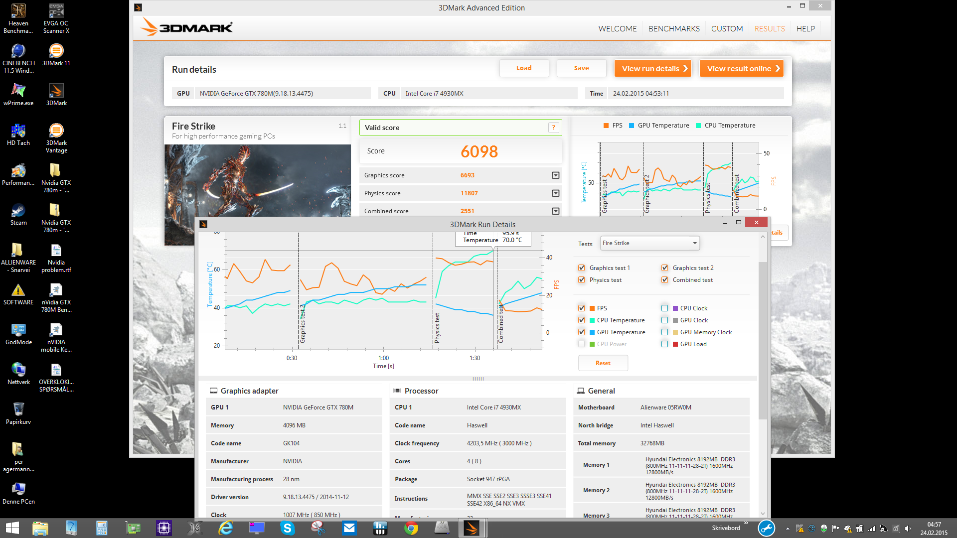Click the Reset button under graph options
The height and width of the screenshot is (538, 957).
pyautogui.click(x=603, y=363)
